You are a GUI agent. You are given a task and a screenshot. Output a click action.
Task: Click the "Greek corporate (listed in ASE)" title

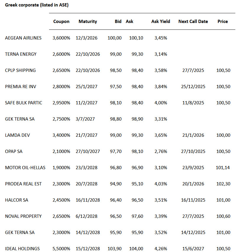(x=37, y=5)
